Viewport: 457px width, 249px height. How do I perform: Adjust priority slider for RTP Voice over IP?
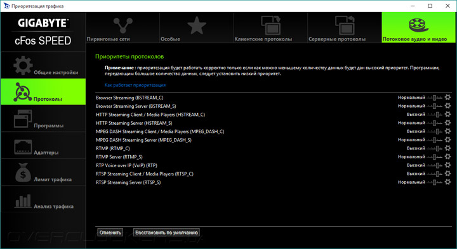(435, 165)
